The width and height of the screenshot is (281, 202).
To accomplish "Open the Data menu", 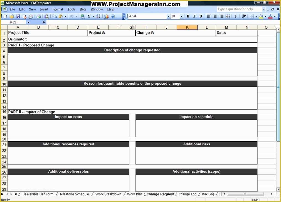I will pos(83,9).
